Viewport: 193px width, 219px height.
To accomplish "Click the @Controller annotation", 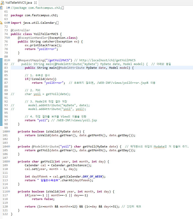I will (20, 30).
